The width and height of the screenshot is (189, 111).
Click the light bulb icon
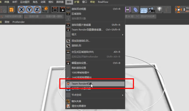tap(160, 10)
